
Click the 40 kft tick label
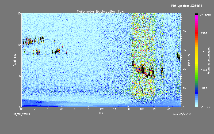(184, 31)
